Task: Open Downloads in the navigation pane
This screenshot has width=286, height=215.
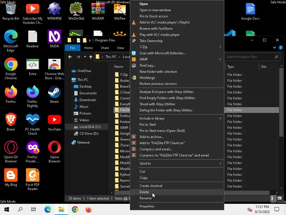Action: [87, 100]
